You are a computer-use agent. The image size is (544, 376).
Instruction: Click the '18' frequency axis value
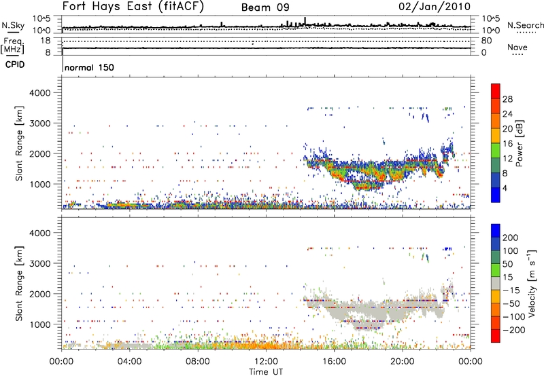46,41
